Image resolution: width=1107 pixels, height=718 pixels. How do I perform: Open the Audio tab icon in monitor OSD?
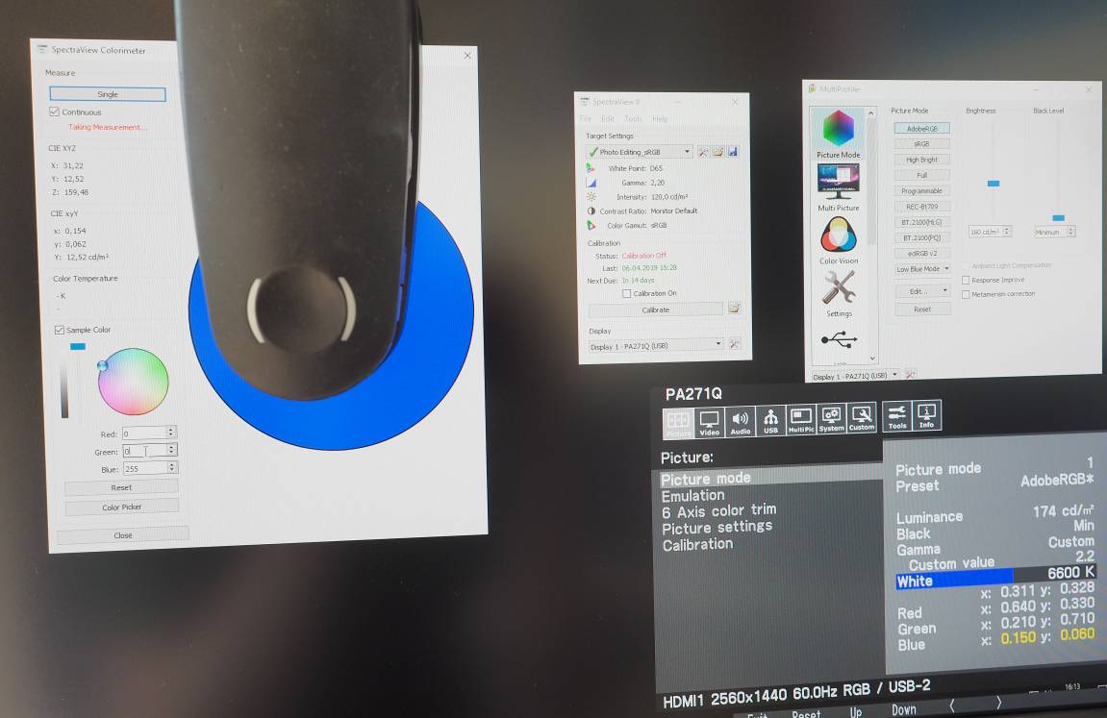click(x=740, y=420)
